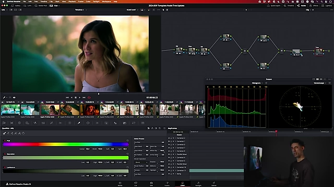The image size is (334, 187).
Task: Select the qualifier picker add tool
Action: (x=12, y=133)
